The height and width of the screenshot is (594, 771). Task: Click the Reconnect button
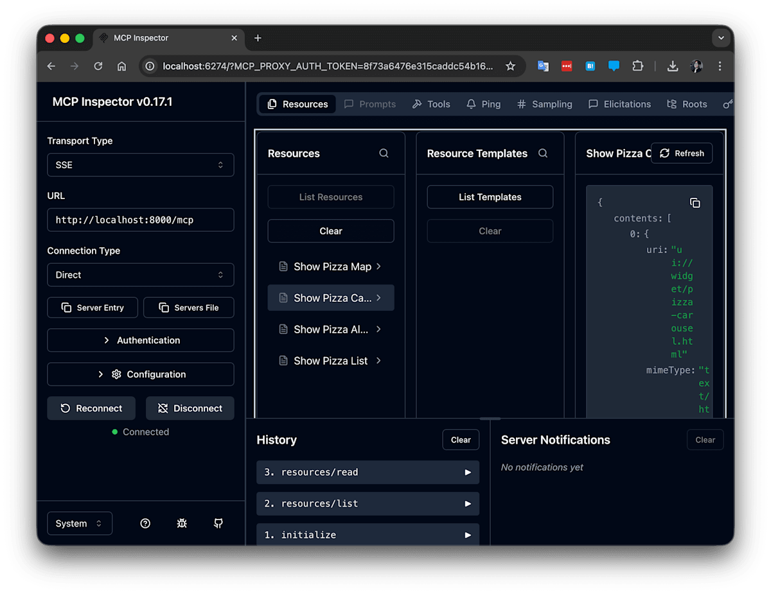pyautogui.click(x=91, y=408)
